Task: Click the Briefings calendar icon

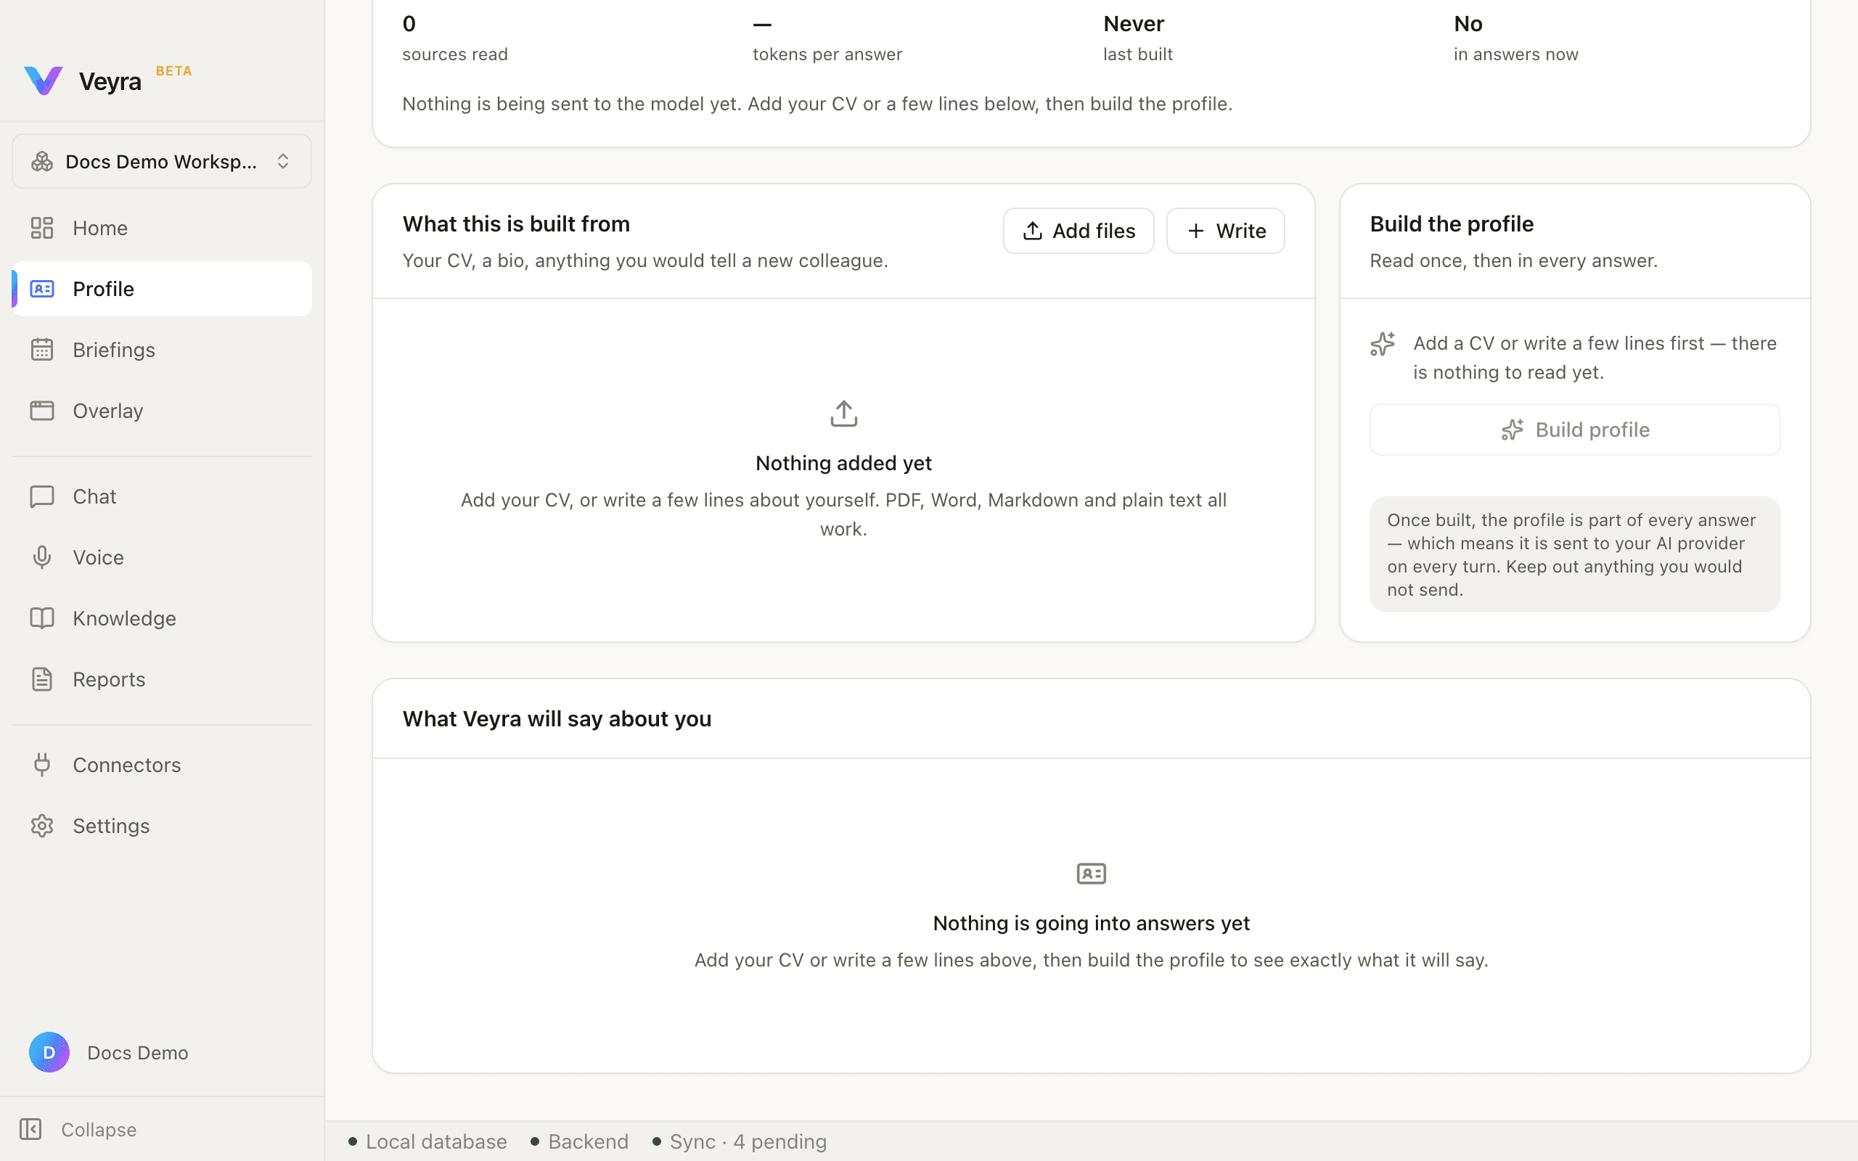Action: click(42, 349)
